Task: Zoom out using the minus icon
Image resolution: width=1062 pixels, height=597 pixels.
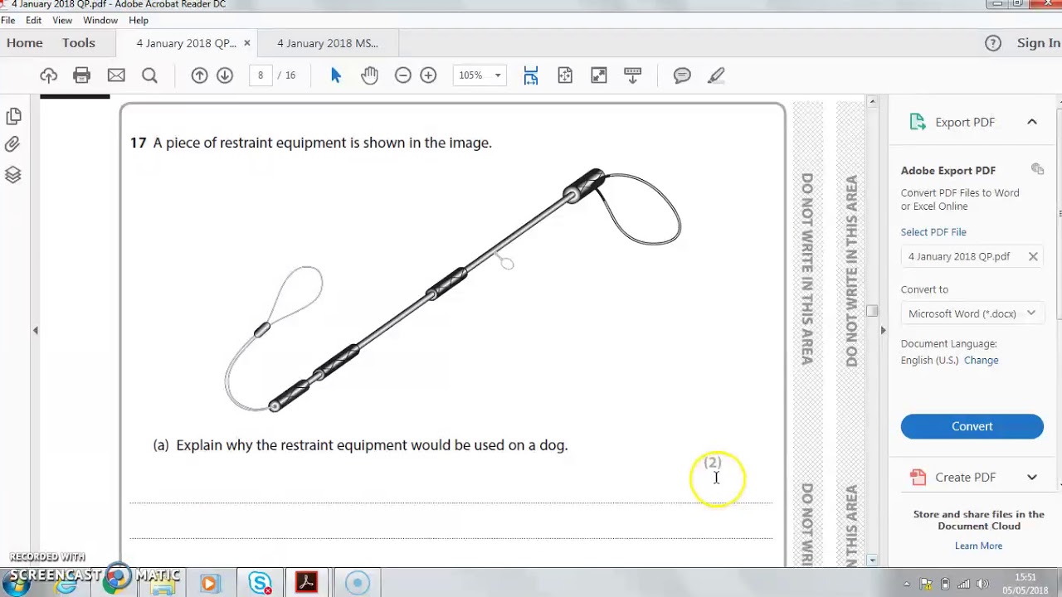Action: click(403, 75)
